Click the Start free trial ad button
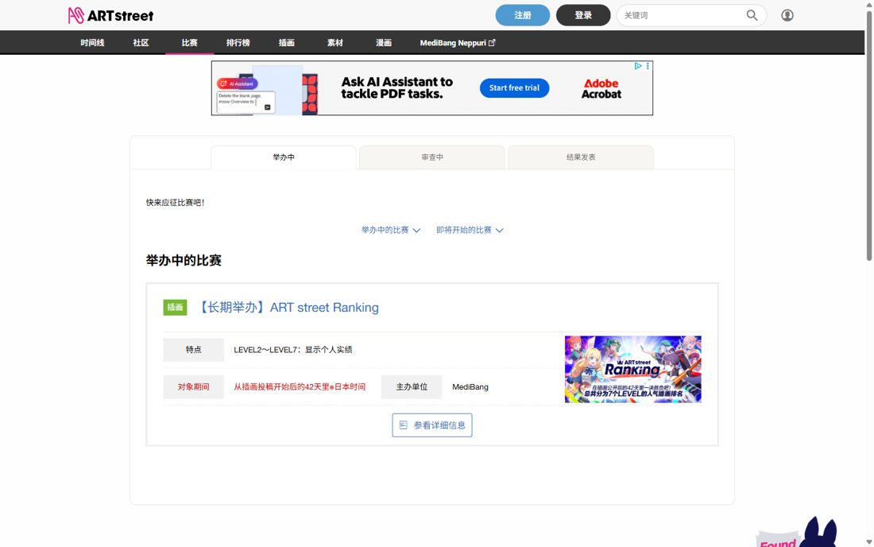This screenshot has height=547, width=874. point(515,88)
